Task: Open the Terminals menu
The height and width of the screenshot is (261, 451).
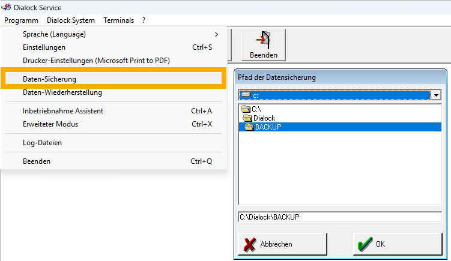Action: (x=118, y=20)
